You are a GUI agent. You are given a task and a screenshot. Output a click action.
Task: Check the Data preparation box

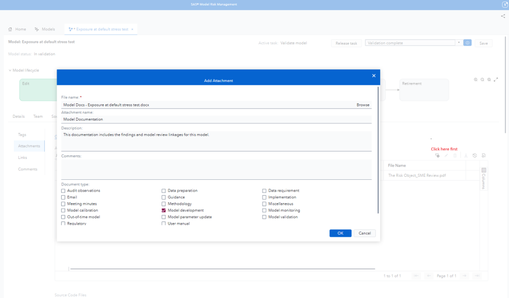164,191
